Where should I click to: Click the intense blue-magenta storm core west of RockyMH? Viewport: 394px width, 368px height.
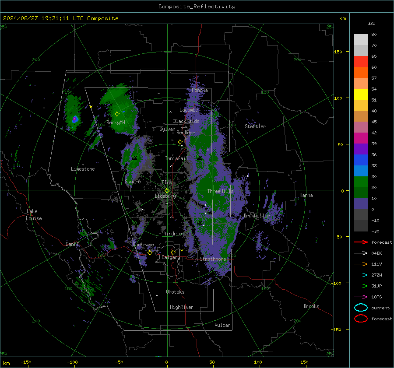click(74, 119)
